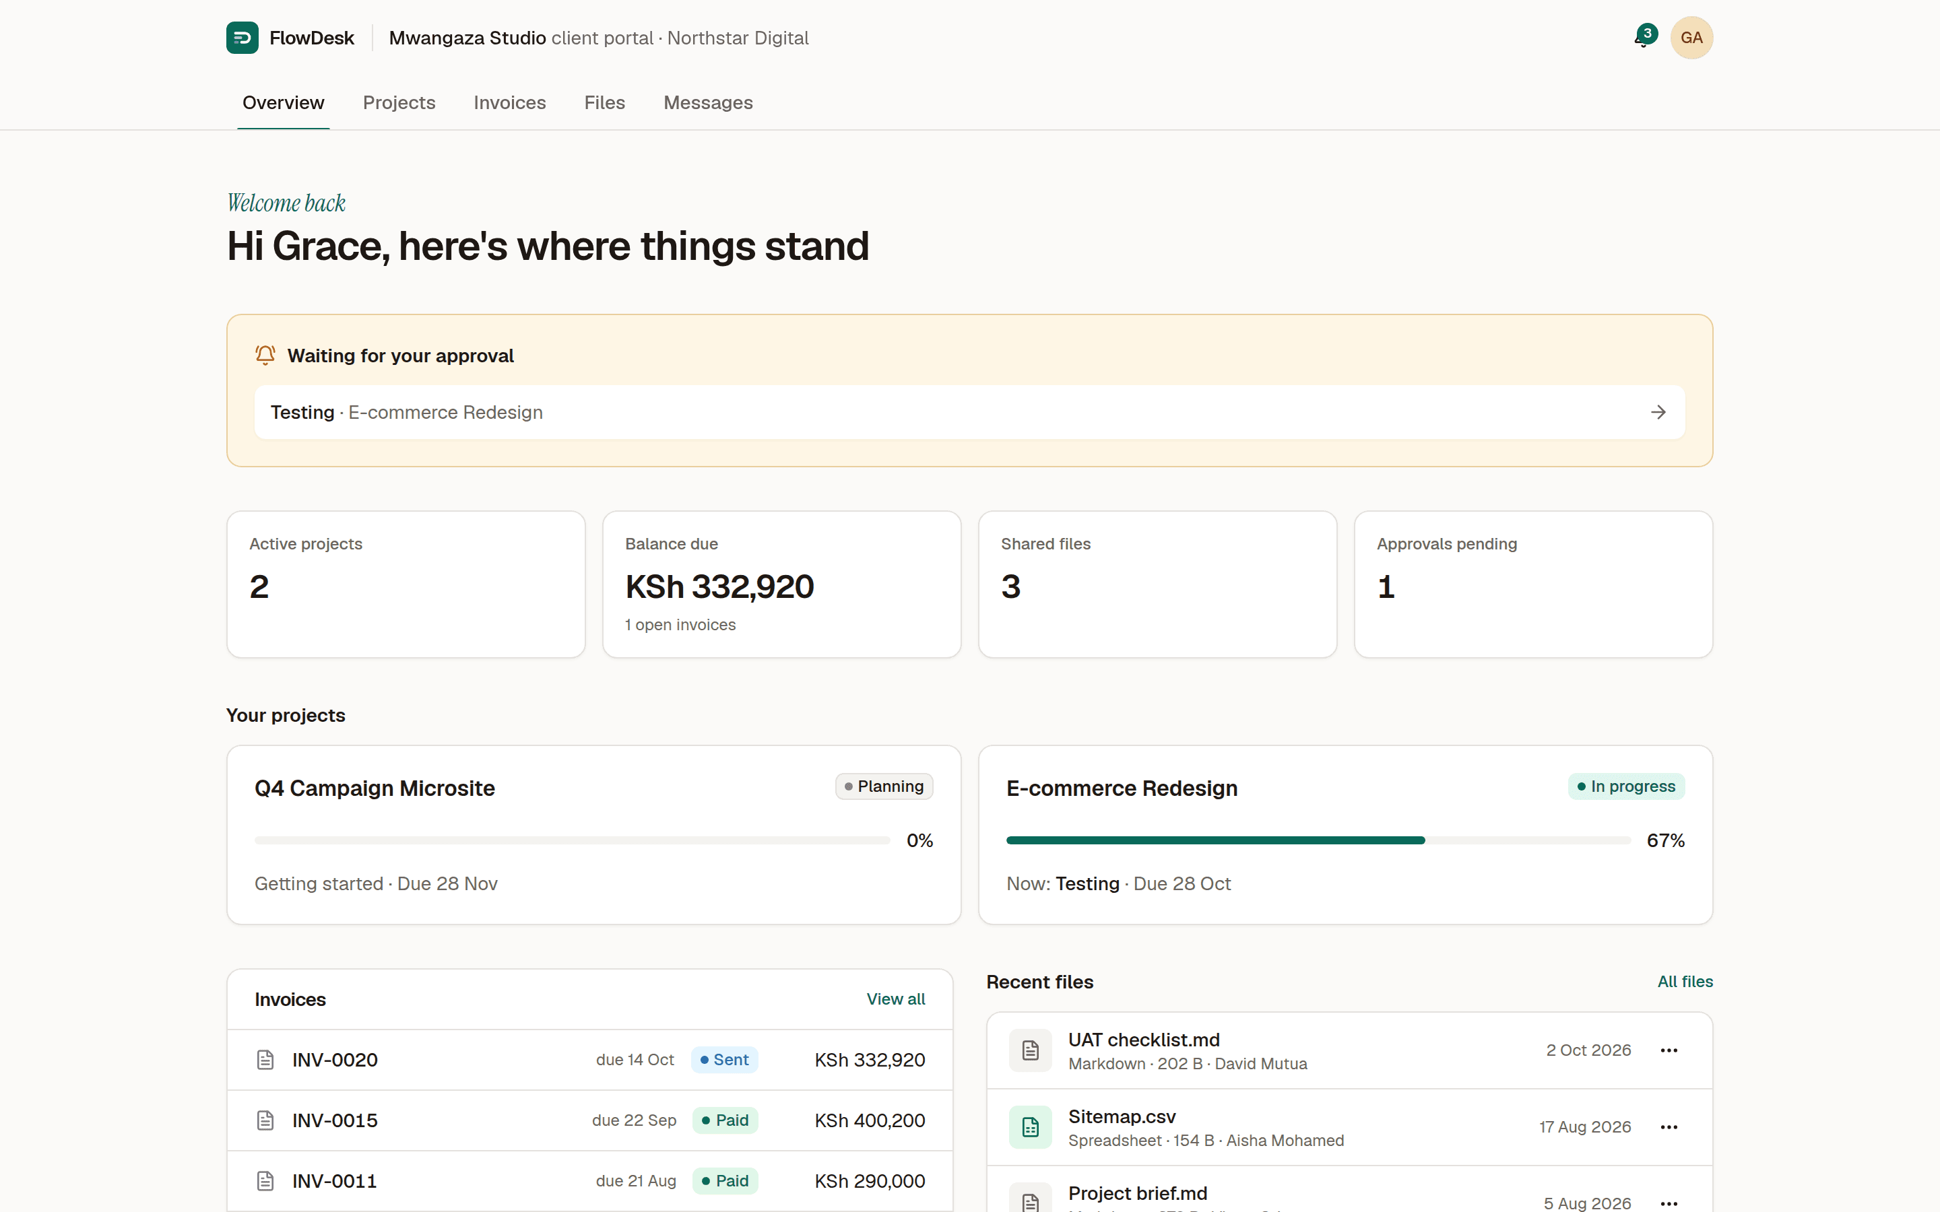Open the E-commerce Redesign project card title
The width and height of the screenshot is (1940, 1212).
tap(1122, 788)
